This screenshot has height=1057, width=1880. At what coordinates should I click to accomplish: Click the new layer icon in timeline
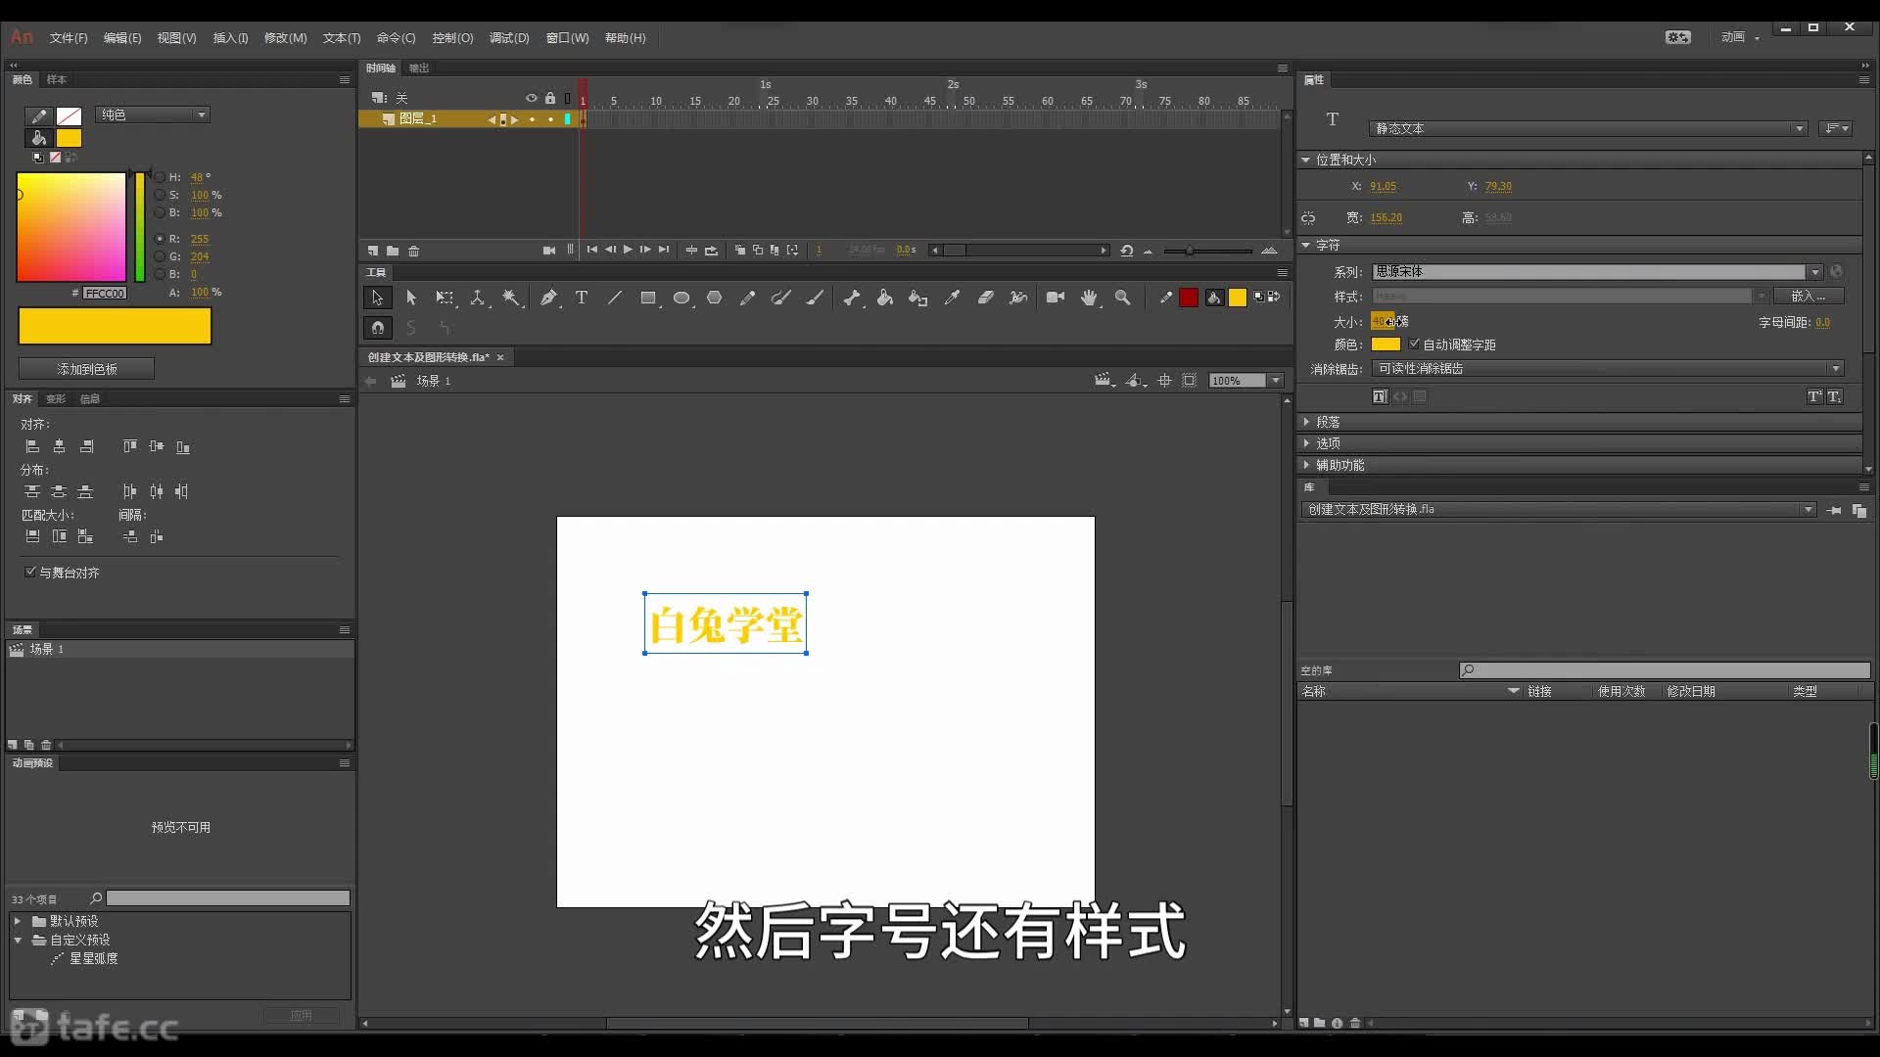coord(373,251)
